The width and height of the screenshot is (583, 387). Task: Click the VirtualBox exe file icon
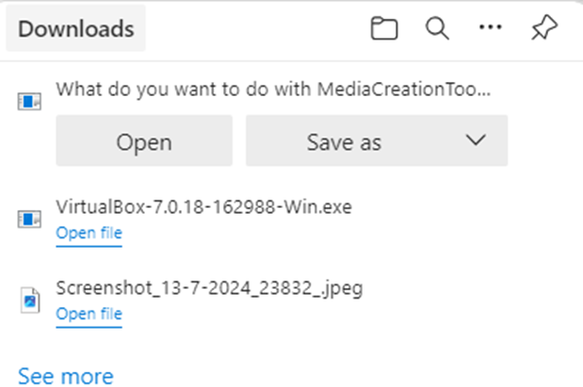tap(29, 219)
